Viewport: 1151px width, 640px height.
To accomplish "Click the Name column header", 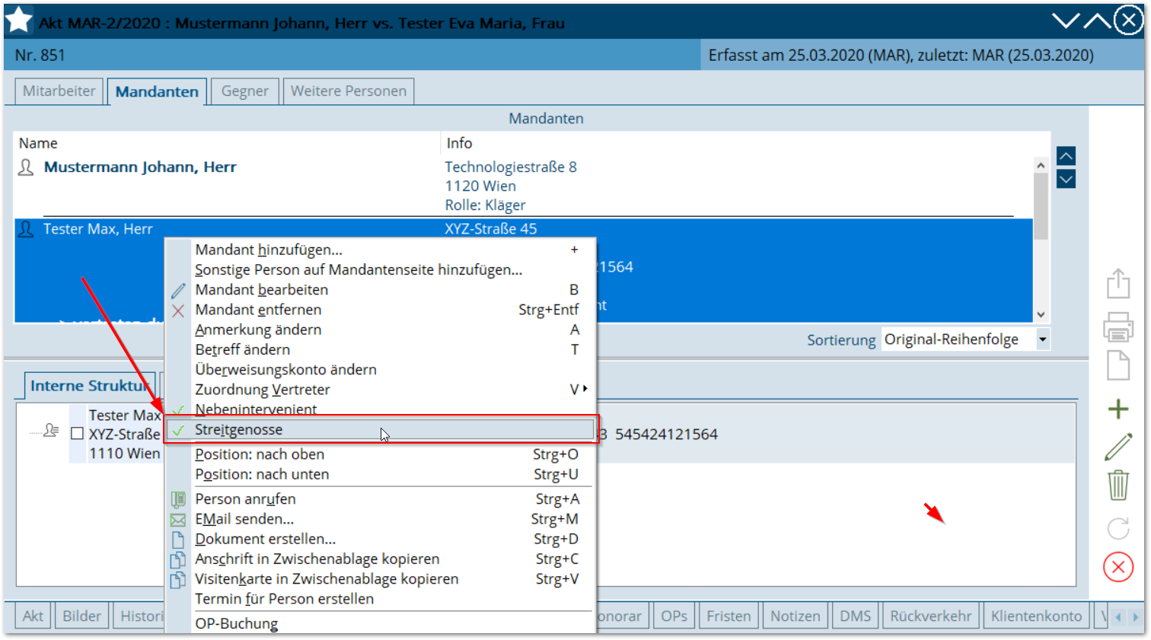I will point(227,143).
